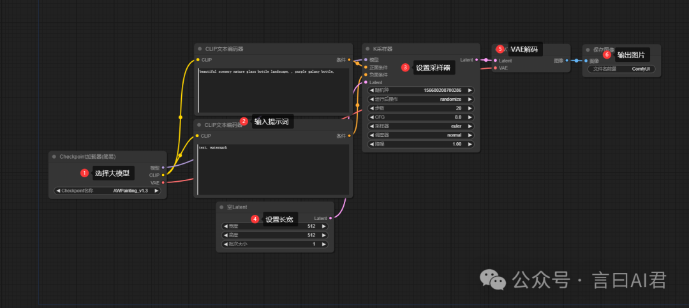Click the 批次大小 value field
Viewport: 689px width, 308px height.
pos(274,244)
